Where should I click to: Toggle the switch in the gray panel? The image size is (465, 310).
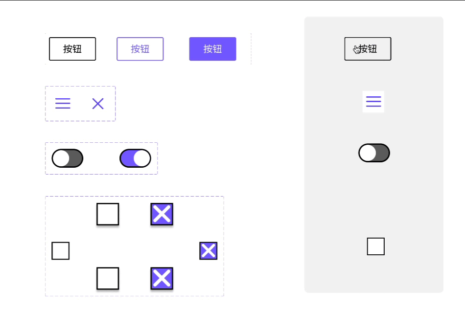[374, 153]
